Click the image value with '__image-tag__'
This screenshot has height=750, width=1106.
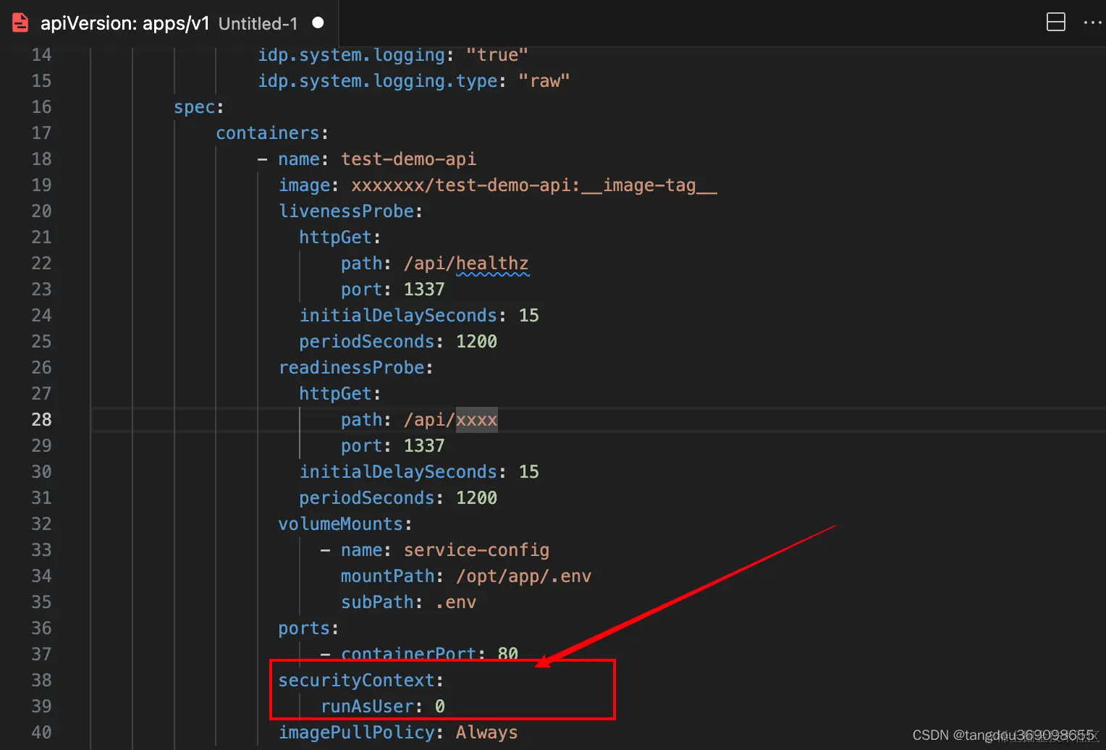click(x=534, y=185)
